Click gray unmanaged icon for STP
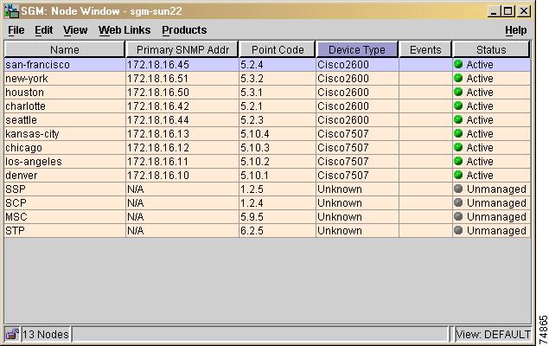This screenshot has width=549, height=346. (x=458, y=230)
